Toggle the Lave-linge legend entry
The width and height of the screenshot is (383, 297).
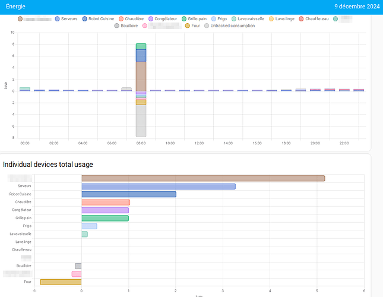pyautogui.click(x=281, y=19)
